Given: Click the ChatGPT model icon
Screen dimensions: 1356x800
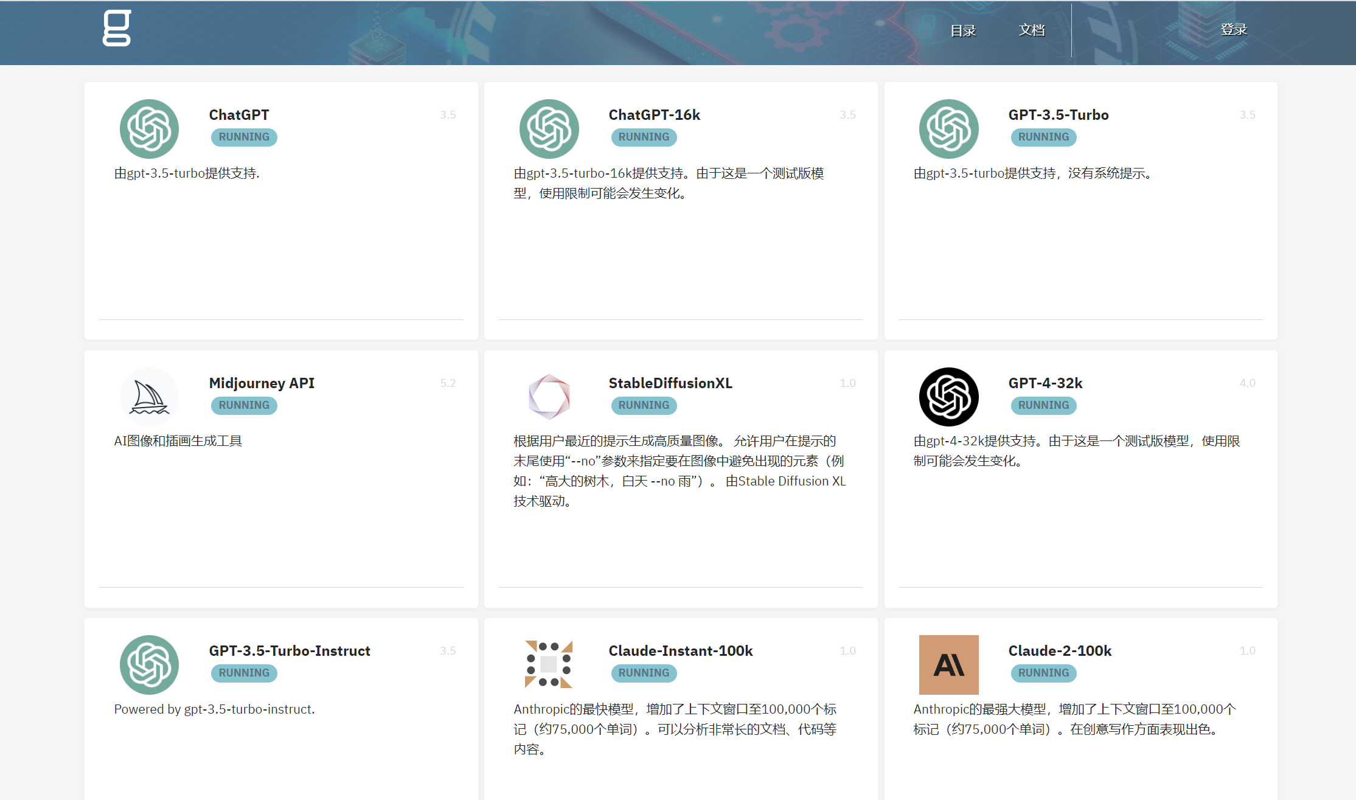Looking at the screenshot, I should pyautogui.click(x=149, y=129).
